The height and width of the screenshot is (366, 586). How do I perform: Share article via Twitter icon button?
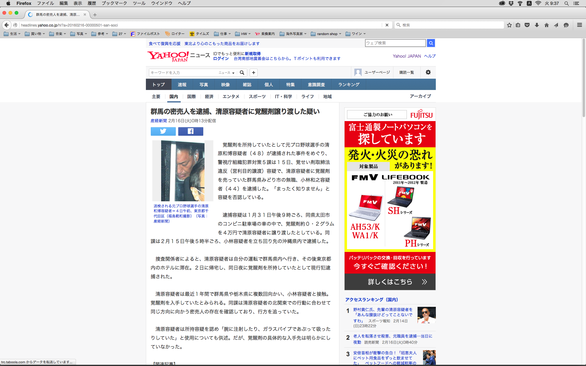click(x=163, y=131)
